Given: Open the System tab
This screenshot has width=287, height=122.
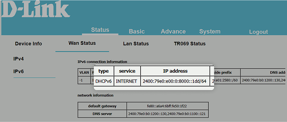Looking at the screenshot, I should [210, 32].
